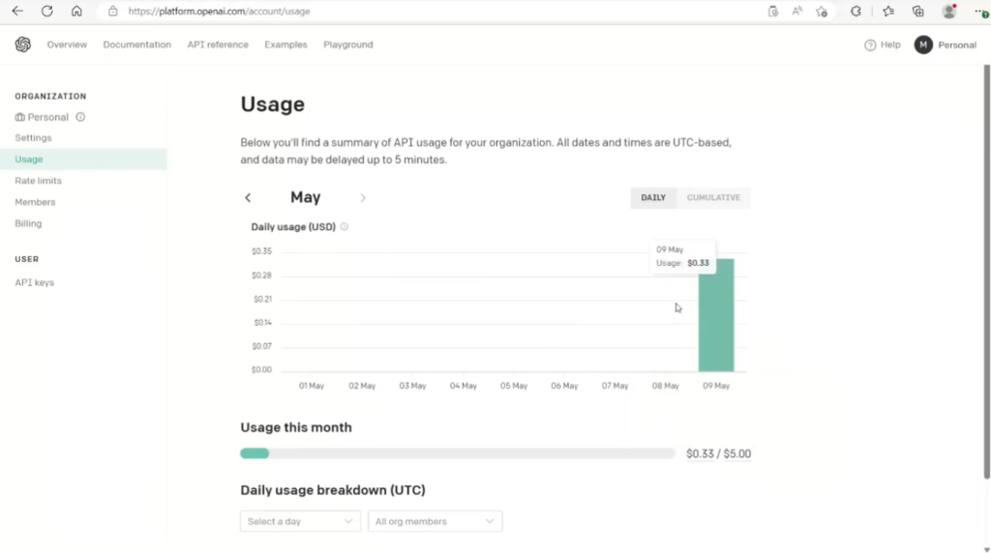Click the browser home icon
This screenshot has height=553, width=991.
[76, 12]
